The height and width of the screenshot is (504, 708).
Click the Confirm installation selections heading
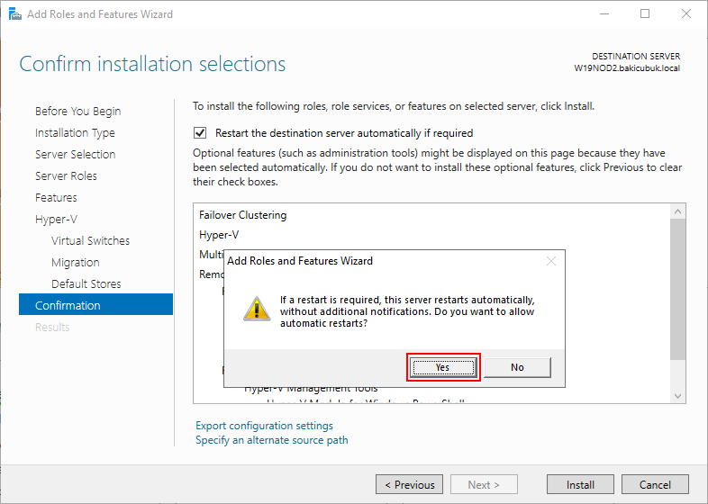coord(152,64)
